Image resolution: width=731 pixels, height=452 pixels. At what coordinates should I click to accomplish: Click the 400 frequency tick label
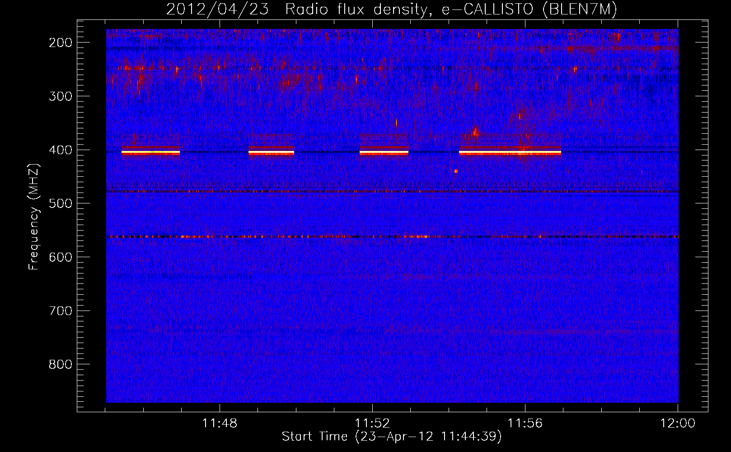click(60, 150)
